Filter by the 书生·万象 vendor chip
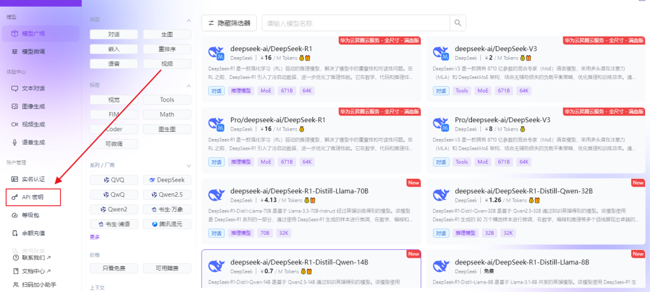 [x=167, y=210]
